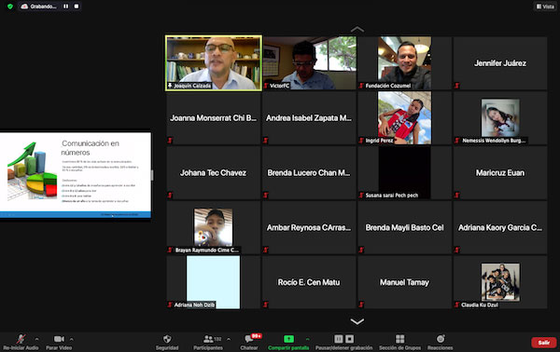Select Brenda Mayli Basto Cel tile
560x352 pixels.
point(405,227)
